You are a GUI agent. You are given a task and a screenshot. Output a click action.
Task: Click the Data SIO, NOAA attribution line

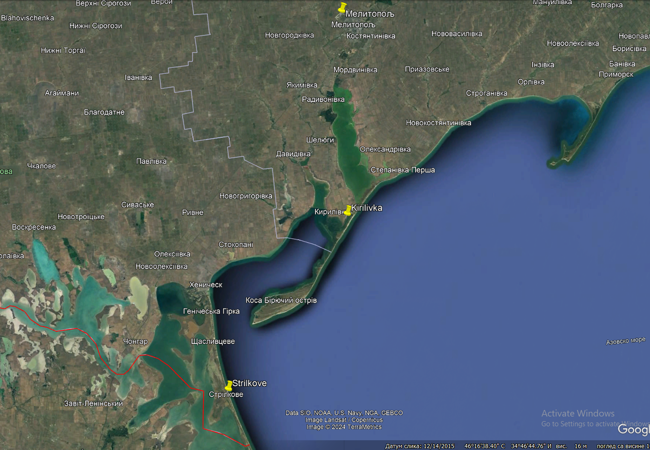click(x=344, y=413)
